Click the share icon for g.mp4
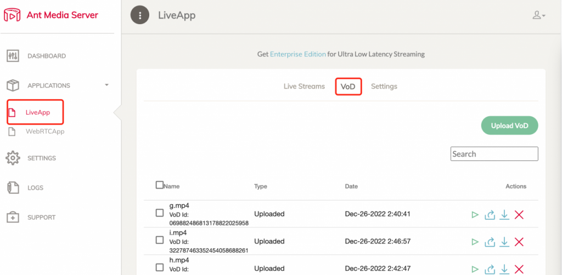The width and height of the screenshot is (562, 275). pos(490,215)
